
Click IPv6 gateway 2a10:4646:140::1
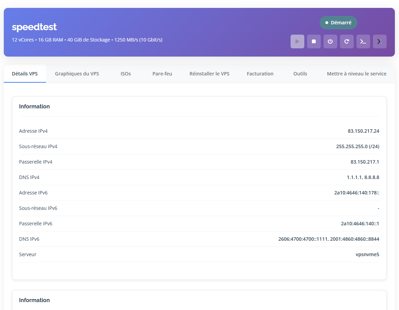coord(360,224)
